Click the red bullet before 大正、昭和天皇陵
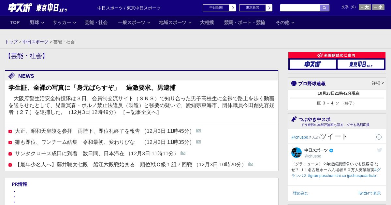The image size is (391, 205). [10, 131]
